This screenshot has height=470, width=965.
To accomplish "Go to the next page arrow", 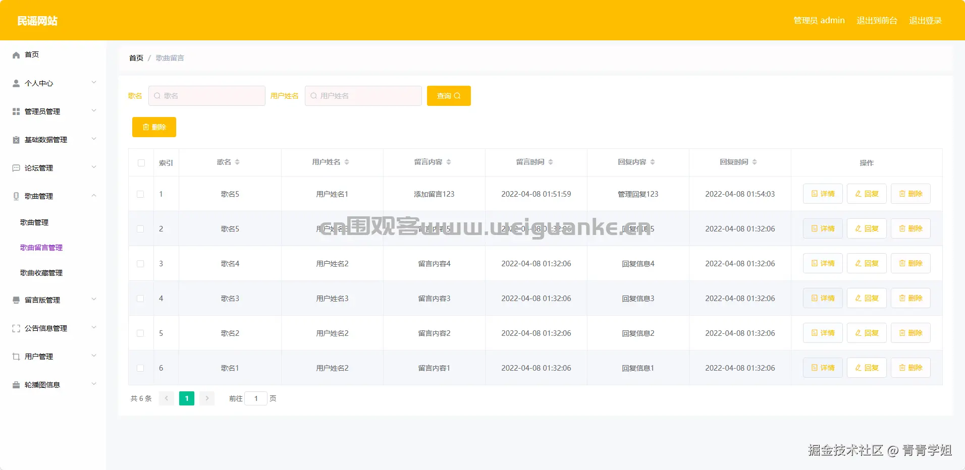I will point(207,398).
